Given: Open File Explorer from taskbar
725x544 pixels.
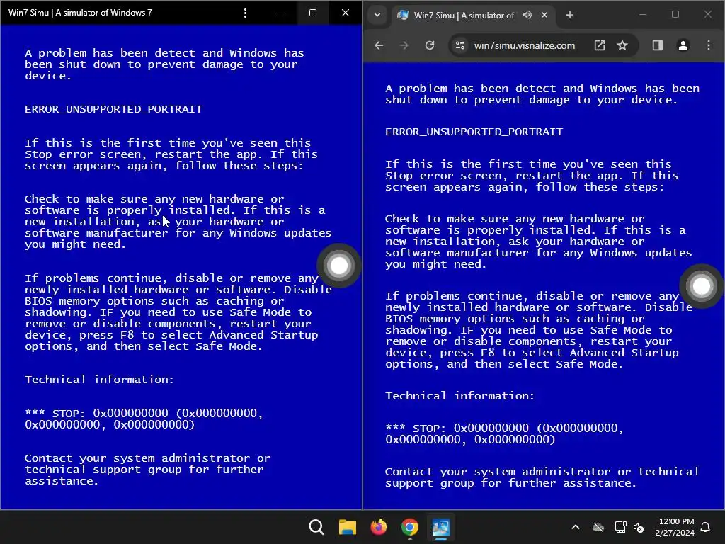Looking at the screenshot, I should click(x=347, y=527).
